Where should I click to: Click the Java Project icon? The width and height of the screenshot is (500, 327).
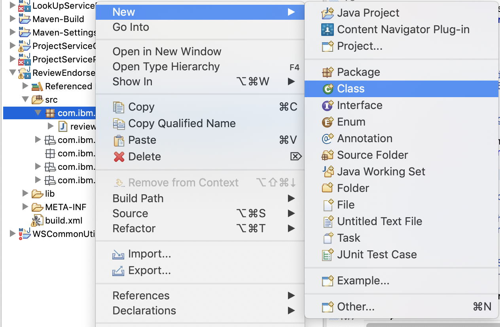click(x=327, y=13)
